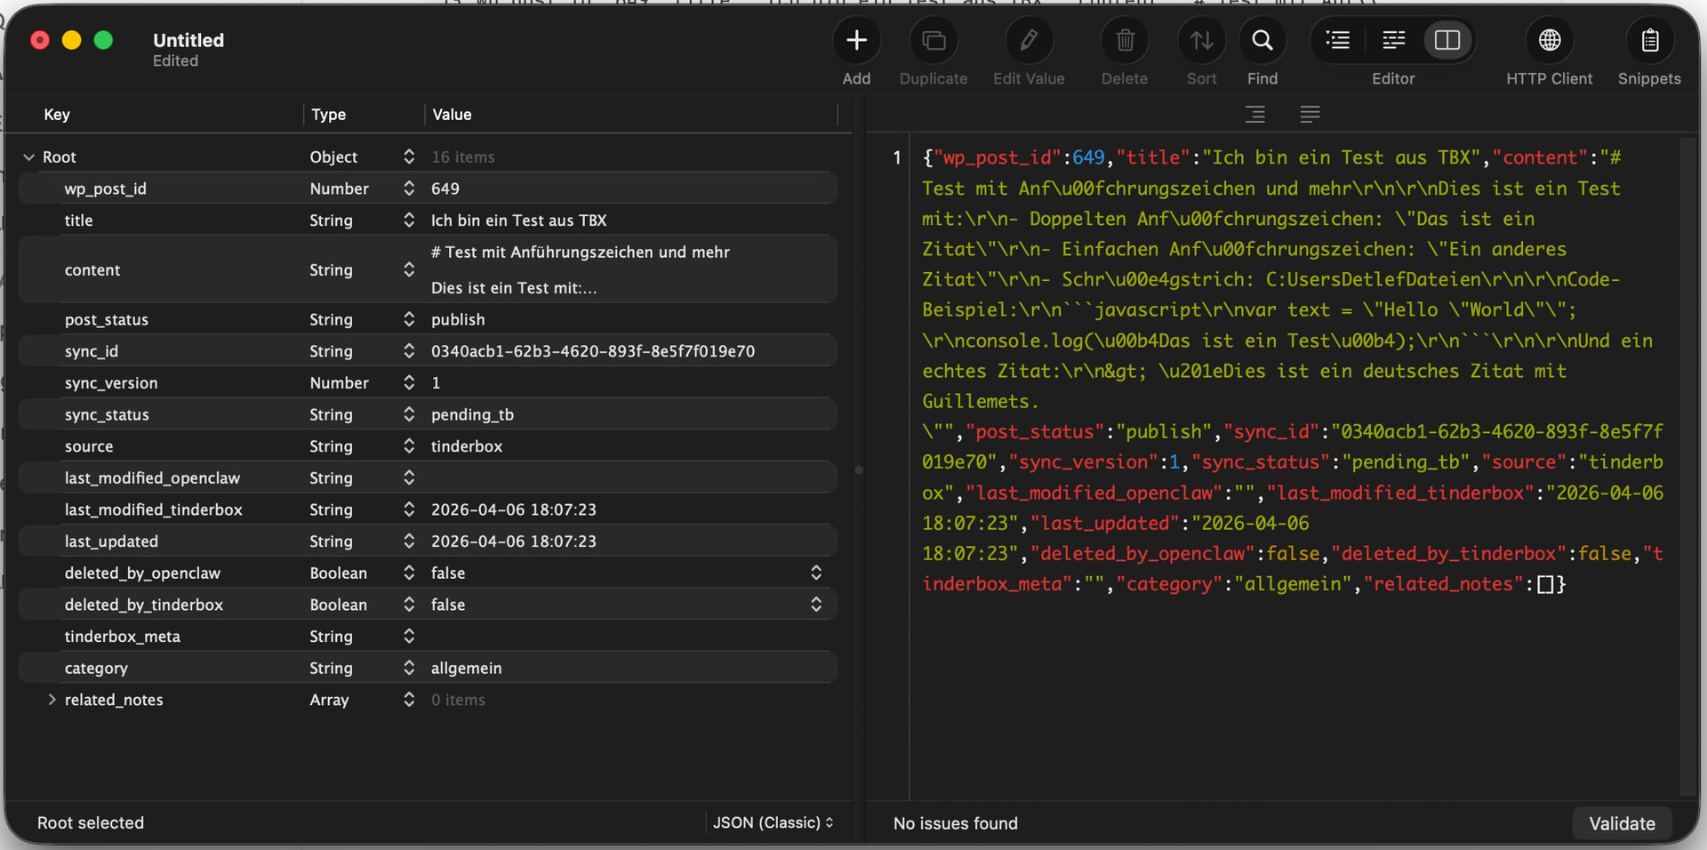Click the Add plus icon in toolbar

[856, 41]
